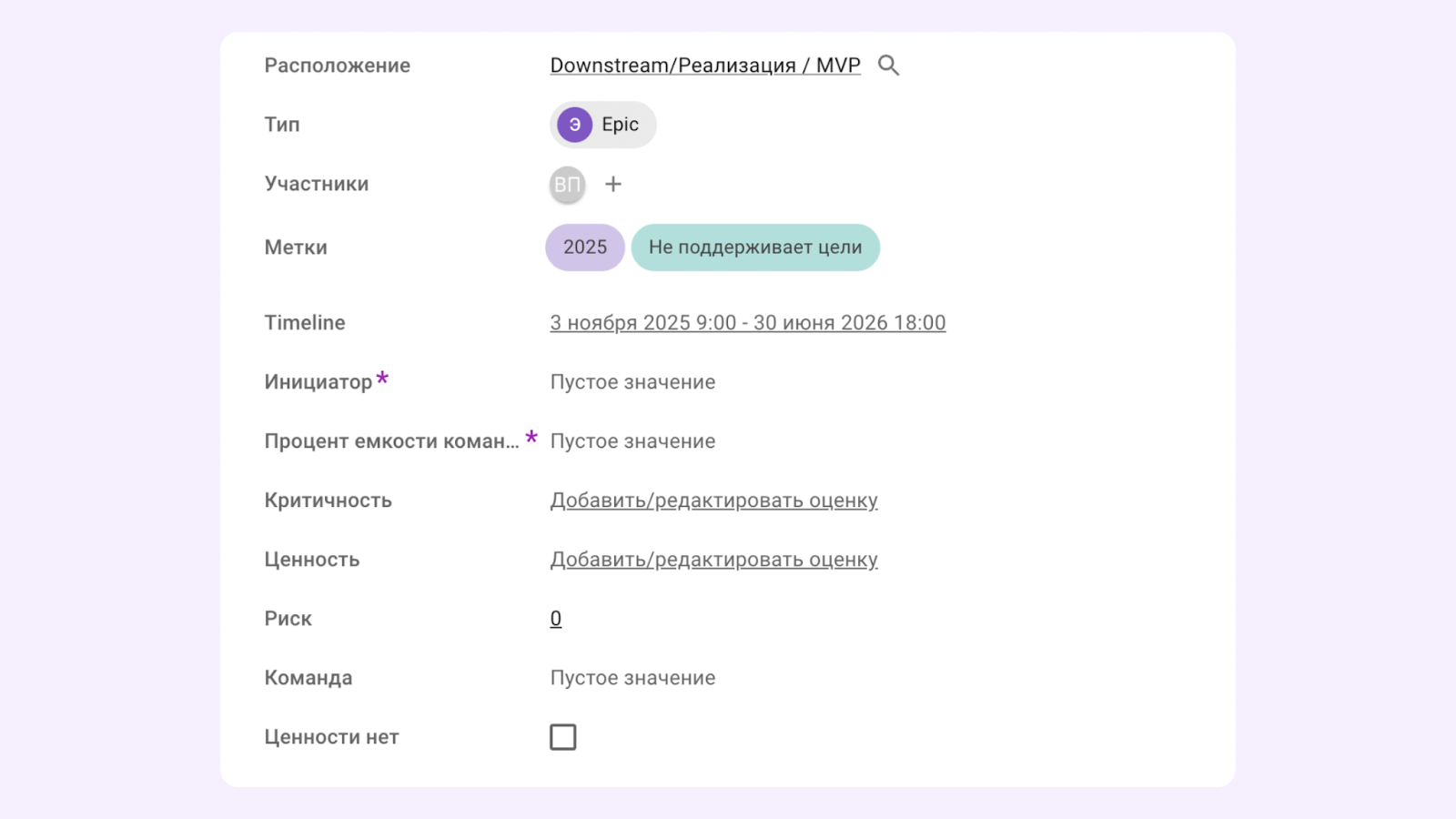The height and width of the screenshot is (819, 1456).
Task: Check the Ценности нет checkbox
Action: 562,736
